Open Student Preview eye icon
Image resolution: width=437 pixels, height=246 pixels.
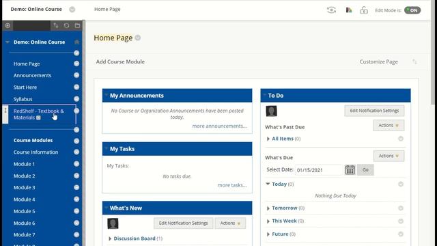coord(331,10)
